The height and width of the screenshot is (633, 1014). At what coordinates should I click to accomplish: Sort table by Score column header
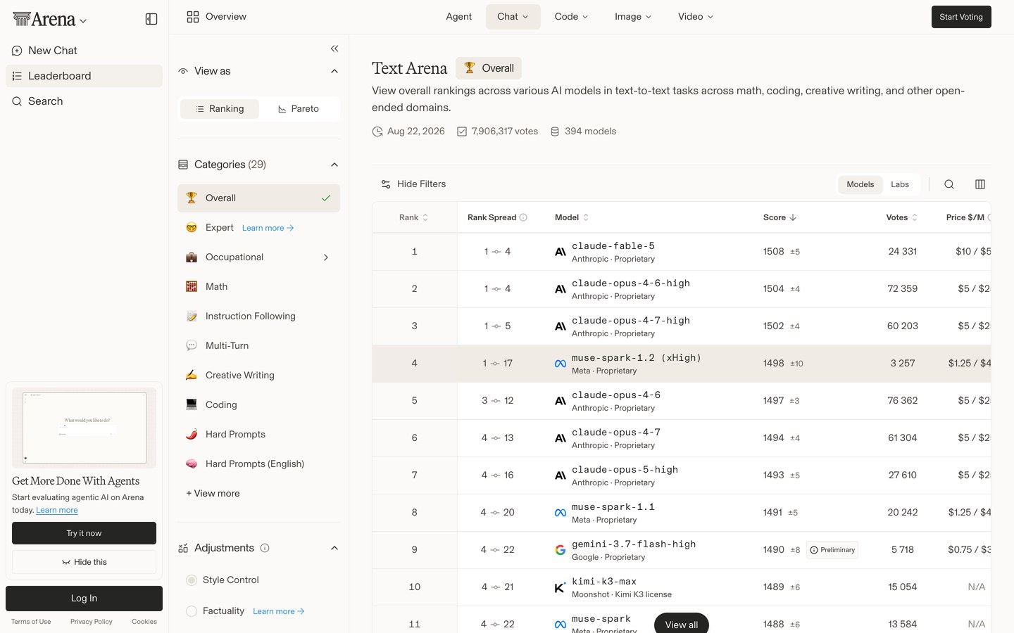tap(780, 217)
